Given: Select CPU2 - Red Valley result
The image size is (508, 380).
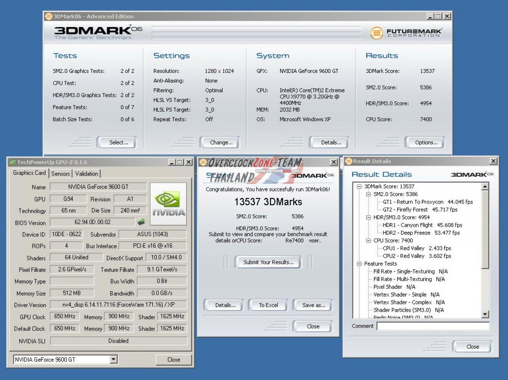Looking at the screenshot, I should (x=417, y=256).
